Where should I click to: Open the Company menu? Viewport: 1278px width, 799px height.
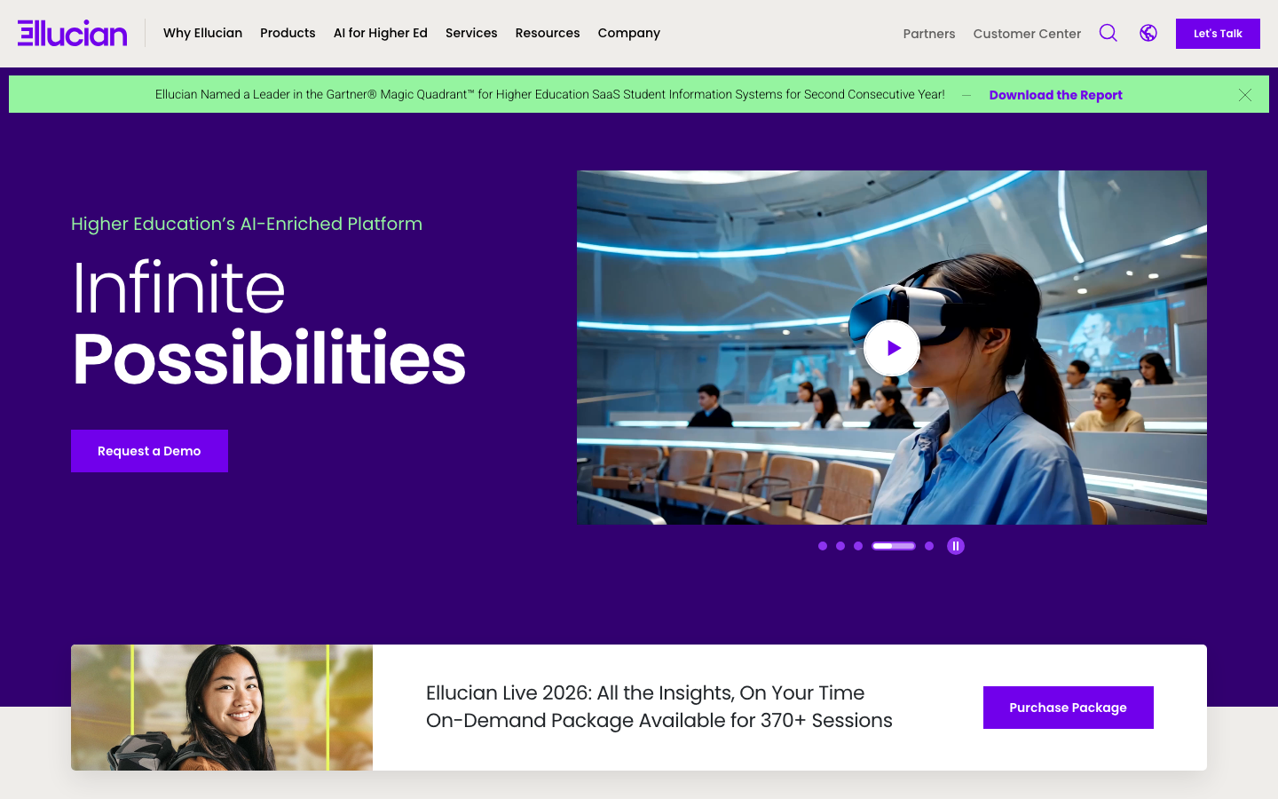[629, 33]
